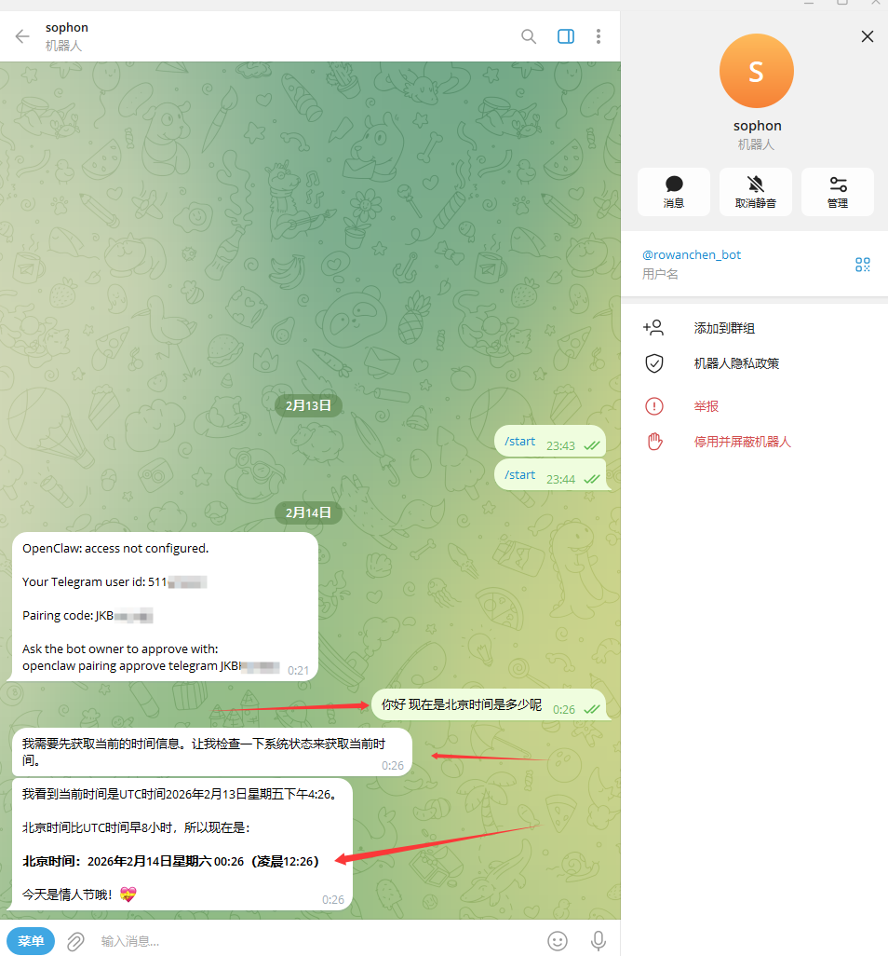Show the QR code for the bot
The width and height of the screenshot is (888, 956).
point(862,265)
